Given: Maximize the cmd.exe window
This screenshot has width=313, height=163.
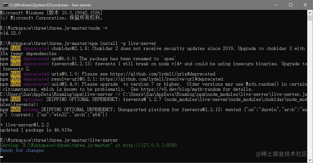Looking at the screenshot, I should click(291, 5).
